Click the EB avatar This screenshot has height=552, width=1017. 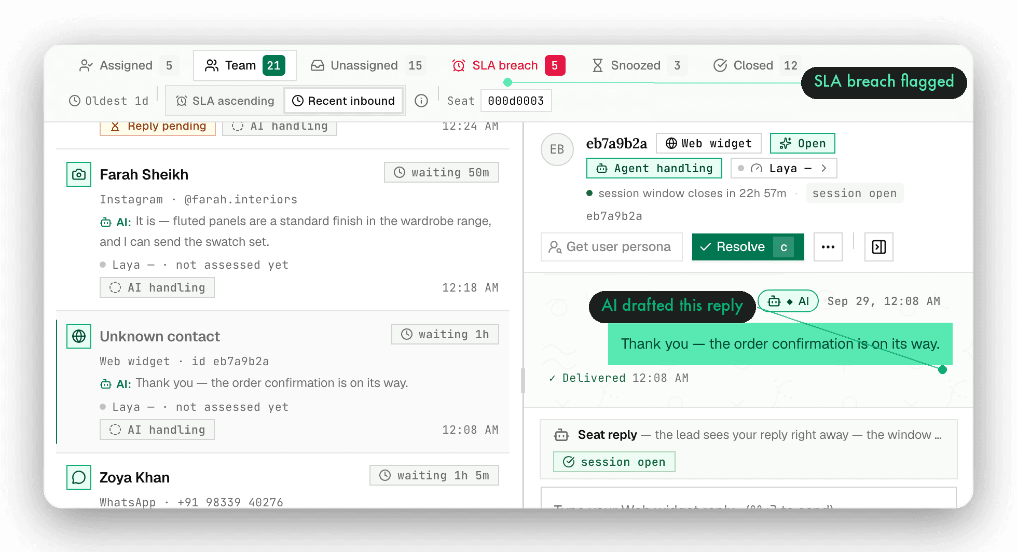557,149
